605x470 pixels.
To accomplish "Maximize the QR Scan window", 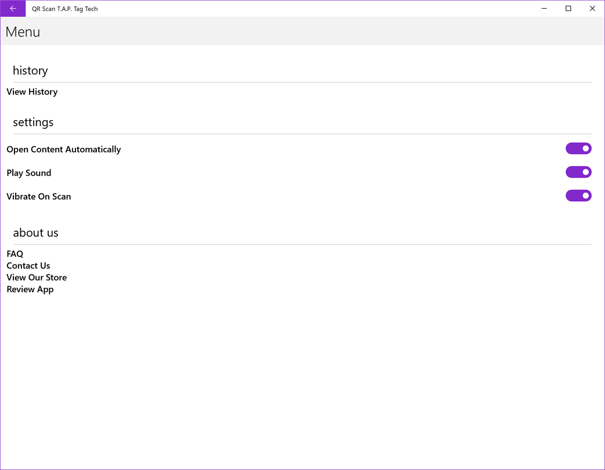I will click(568, 9).
